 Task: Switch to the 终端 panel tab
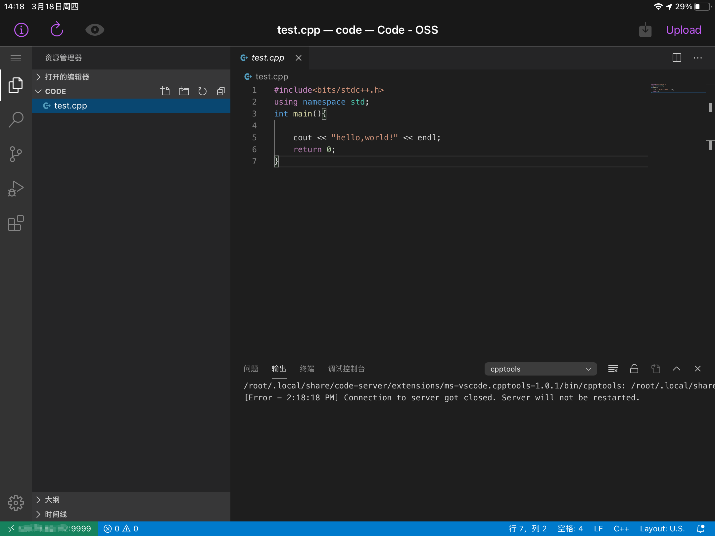click(307, 369)
